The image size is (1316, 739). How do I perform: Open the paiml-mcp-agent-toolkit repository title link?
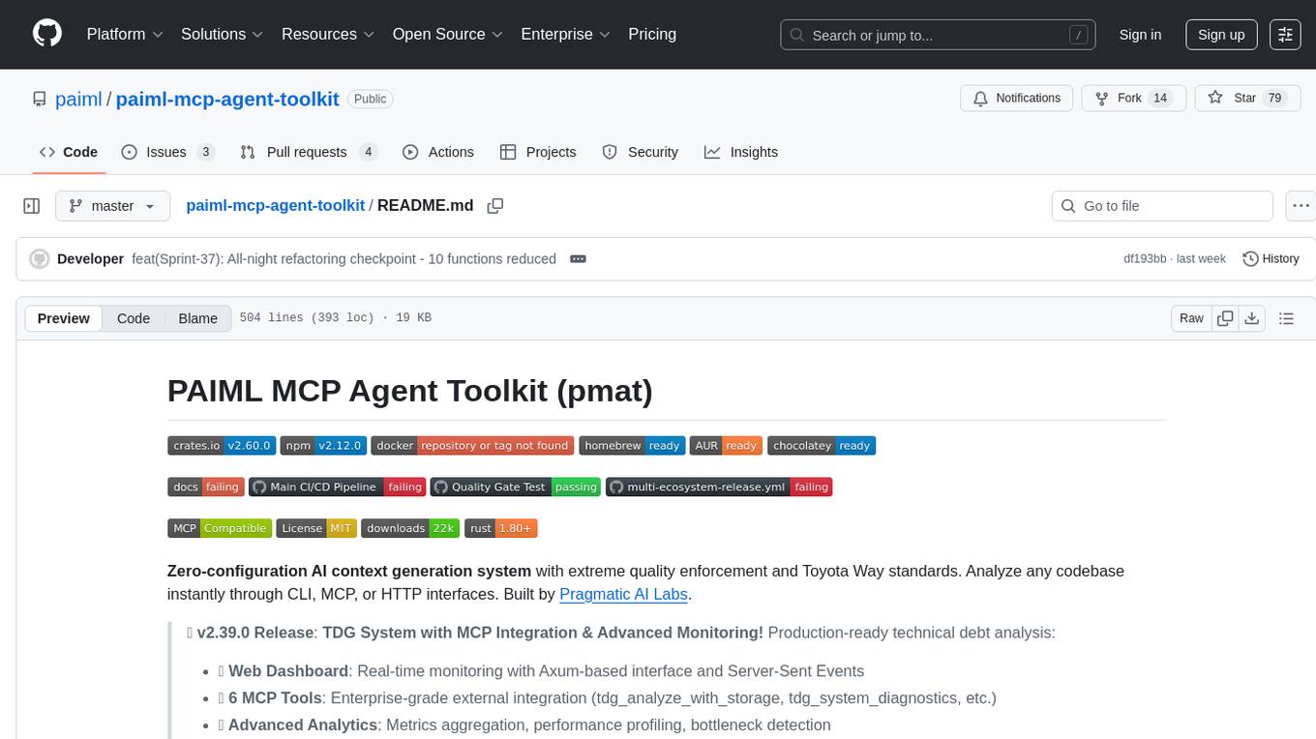[227, 99]
